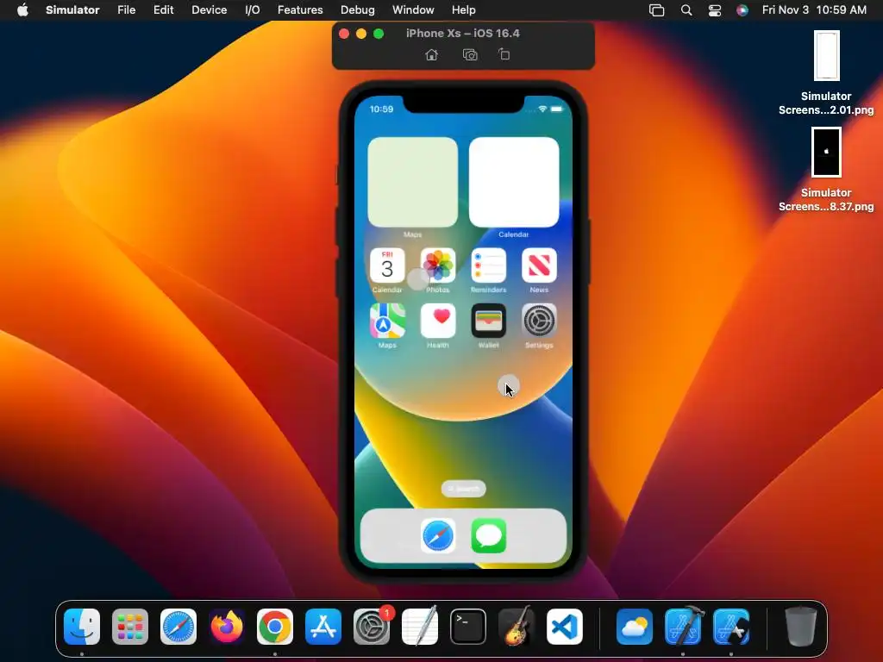Open Terminal from the Dock

(x=468, y=626)
